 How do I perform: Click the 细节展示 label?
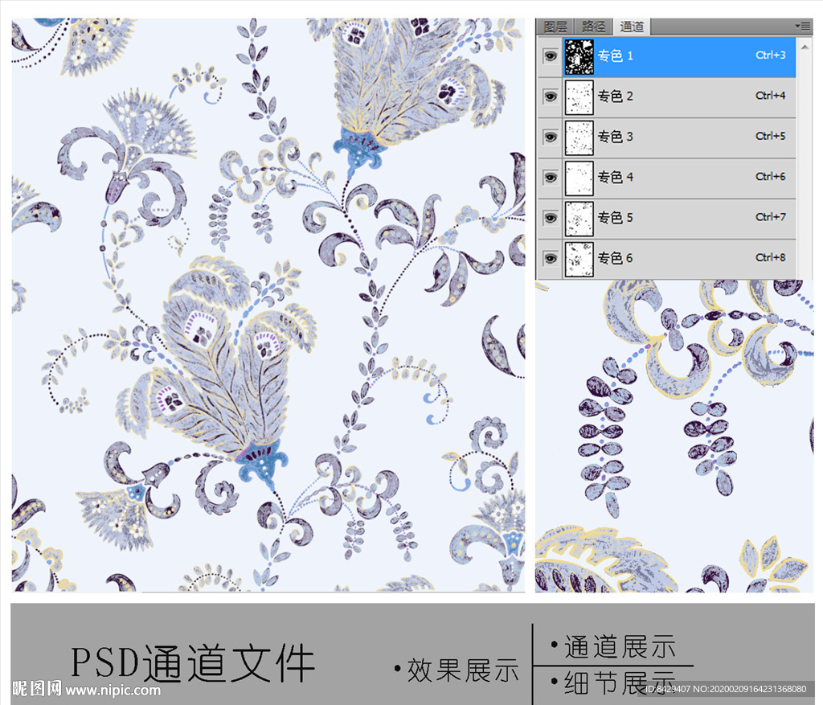[x=620, y=682]
